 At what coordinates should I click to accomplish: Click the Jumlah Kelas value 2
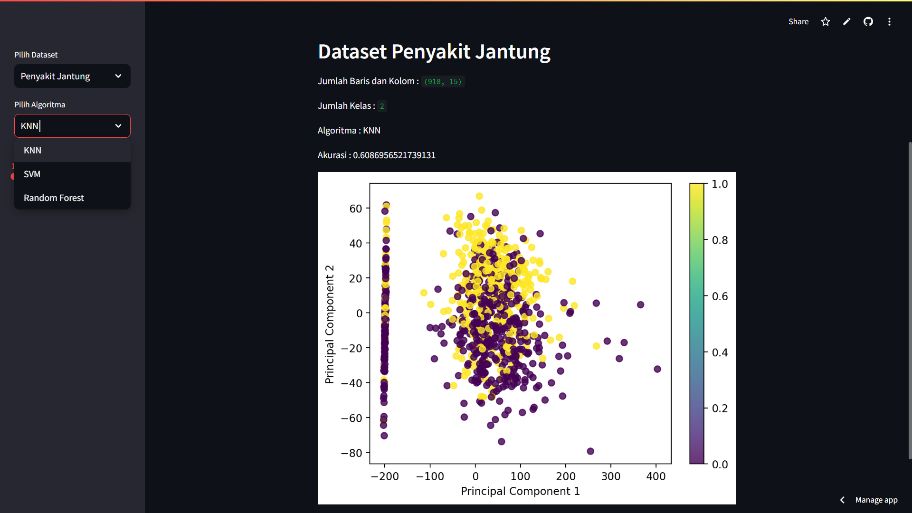tap(382, 106)
